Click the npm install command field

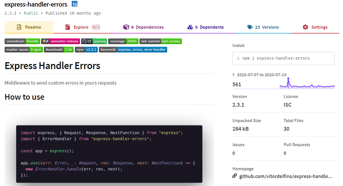point(283,58)
